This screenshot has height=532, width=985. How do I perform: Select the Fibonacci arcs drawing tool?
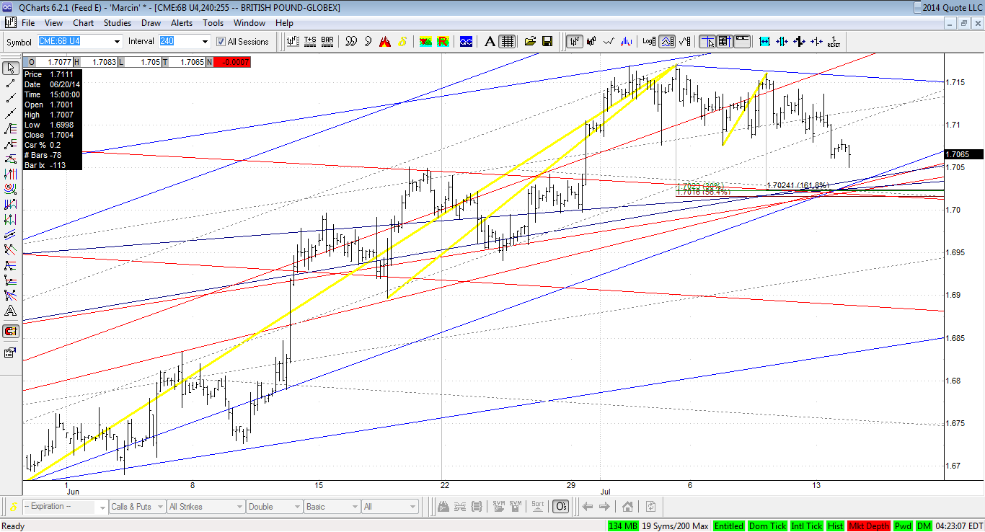(11, 190)
